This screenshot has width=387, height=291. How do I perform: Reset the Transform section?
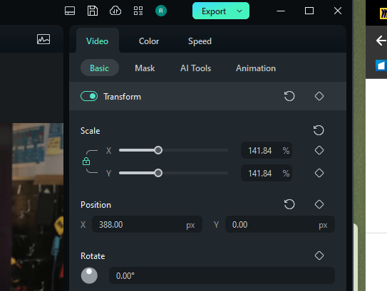pos(289,96)
